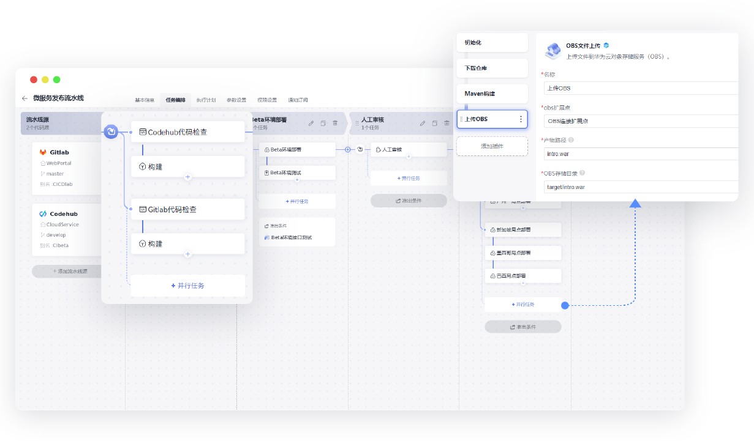754x441 pixels.
Task: Select the 新加坡局点部署 task
Action: point(523,230)
